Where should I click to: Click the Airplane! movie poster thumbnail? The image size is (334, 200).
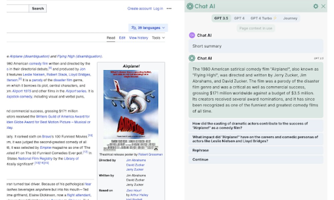click(x=131, y=111)
